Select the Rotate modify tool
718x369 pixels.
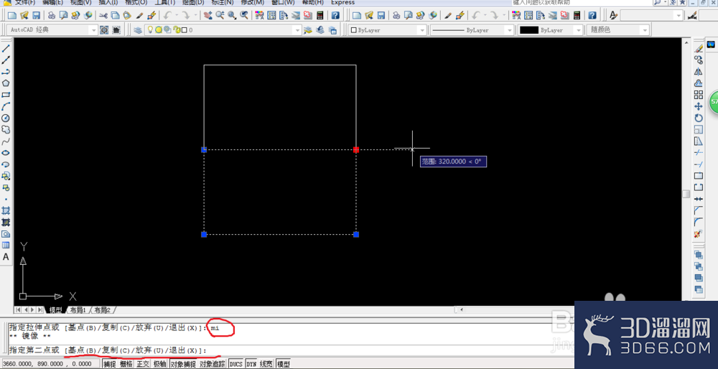click(x=699, y=118)
